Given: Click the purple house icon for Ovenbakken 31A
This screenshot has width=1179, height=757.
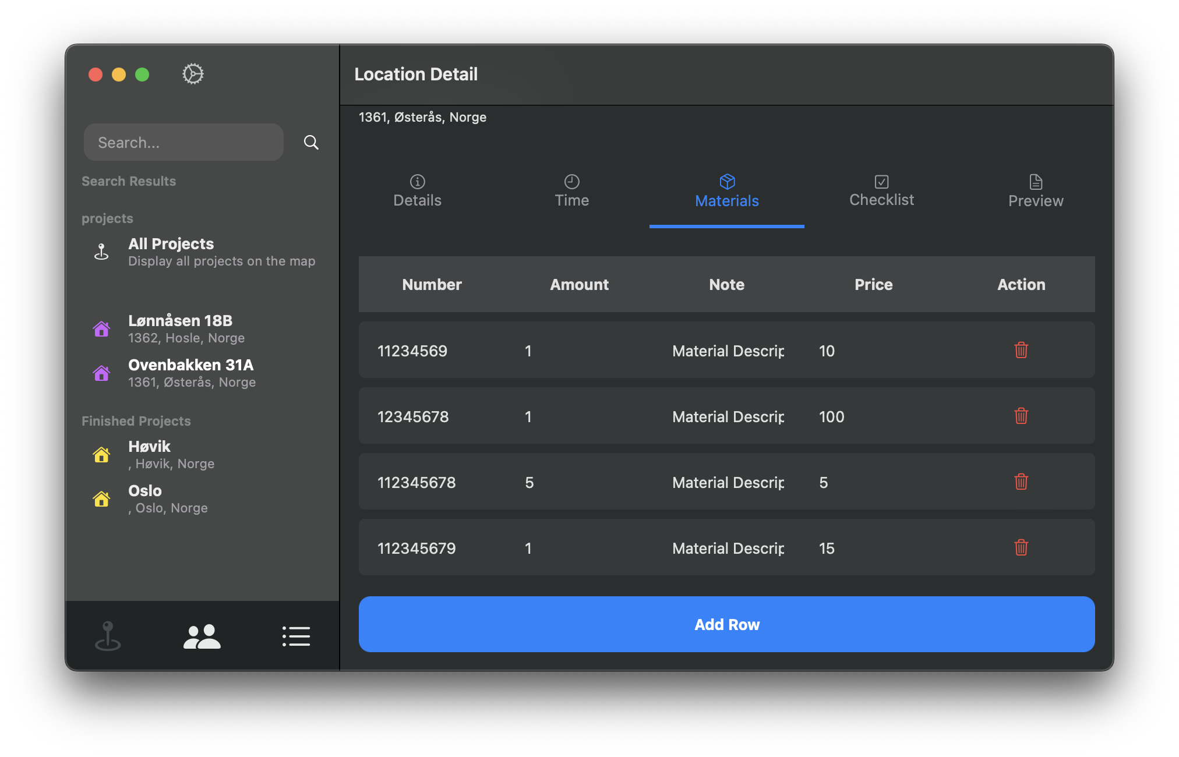Looking at the screenshot, I should click(x=101, y=373).
